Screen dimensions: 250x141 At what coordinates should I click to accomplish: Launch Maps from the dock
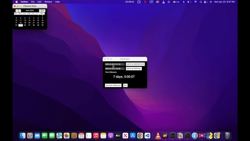click(59, 136)
